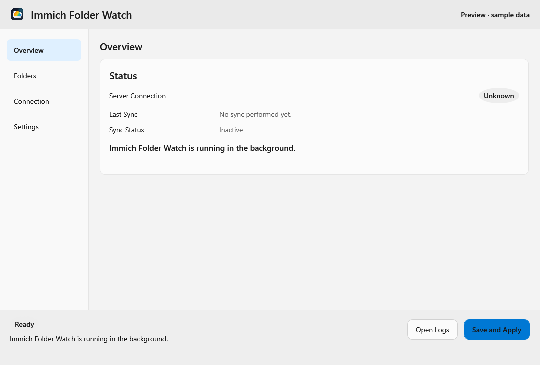Image resolution: width=540 pixels, height=365 pixels.
Task: Click the Sync Status label
Action: tap(126, 130)
